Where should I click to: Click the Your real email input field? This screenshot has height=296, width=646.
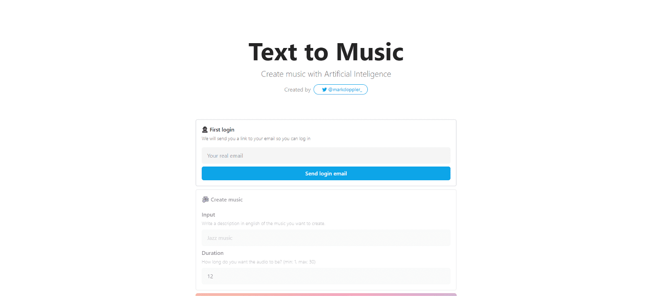click(x=326, y=155)
